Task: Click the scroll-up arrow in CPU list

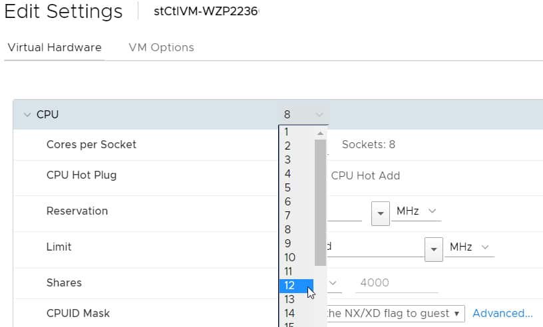Action: click(320, 133)
